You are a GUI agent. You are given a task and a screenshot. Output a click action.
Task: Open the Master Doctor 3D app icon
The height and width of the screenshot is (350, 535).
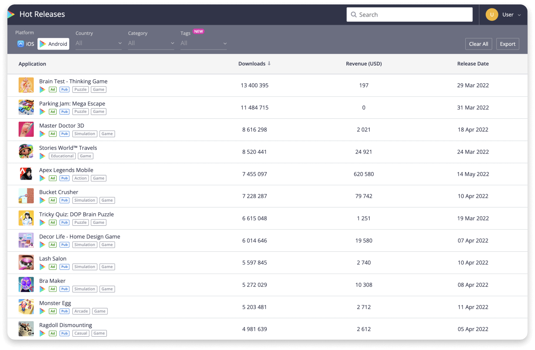click(26, 129)
